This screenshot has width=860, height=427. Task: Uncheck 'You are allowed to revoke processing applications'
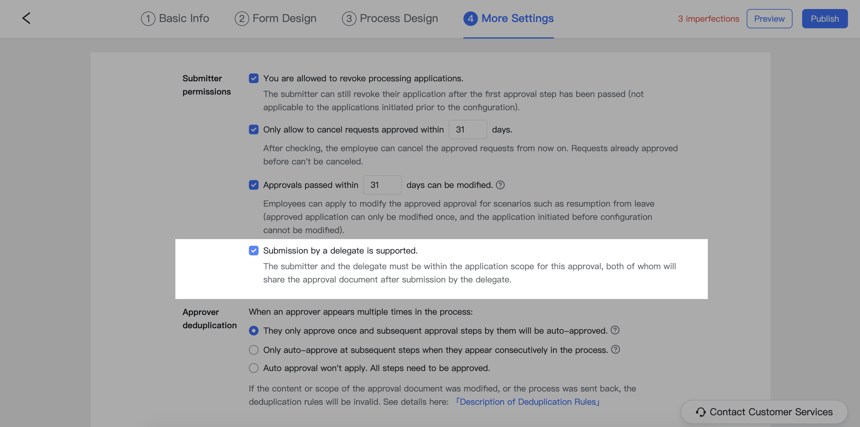[x=254, y=78]
